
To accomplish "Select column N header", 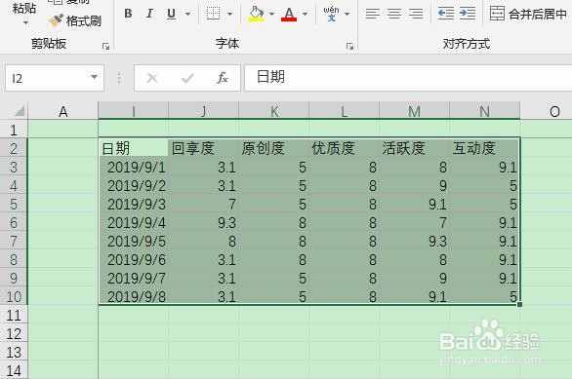I will [x=485, y=111].
